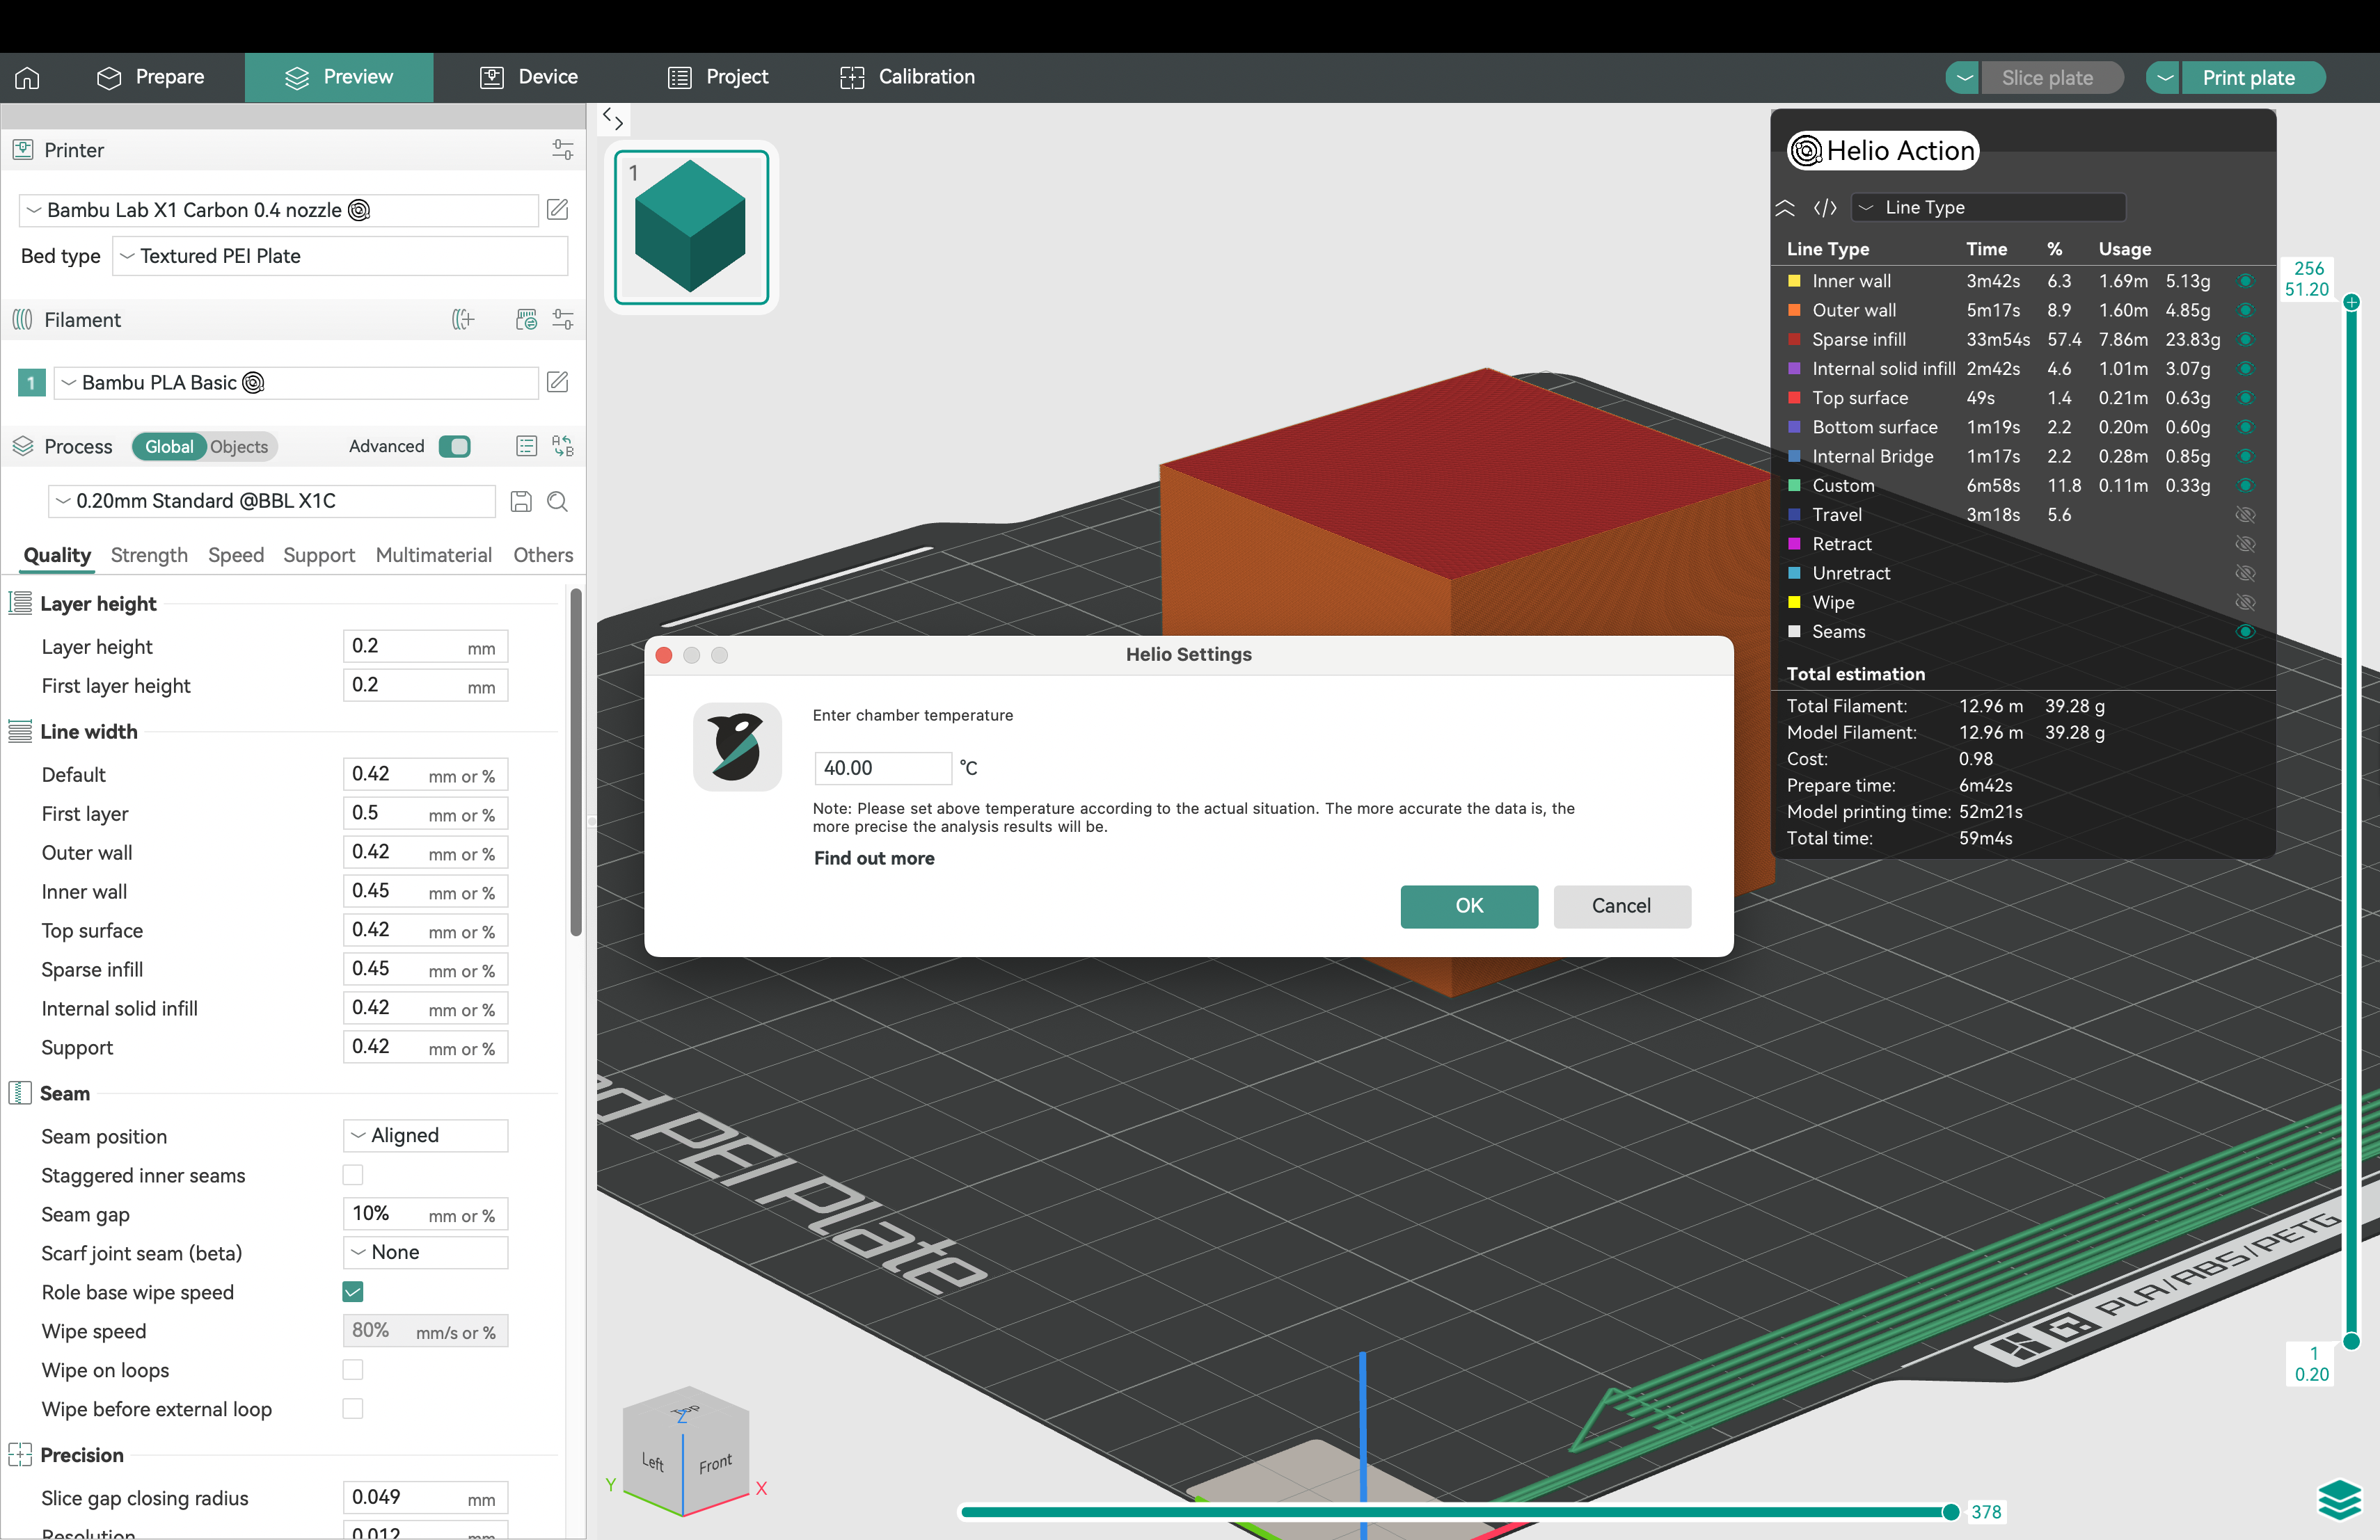
Task: Click the Home icon in top bar
Action: (27, 77)
